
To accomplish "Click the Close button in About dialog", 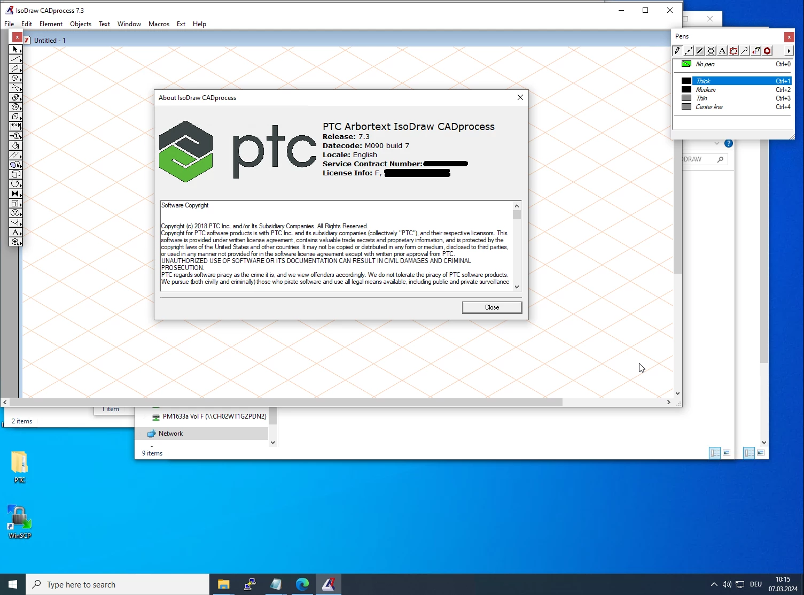I will [492, 307].
